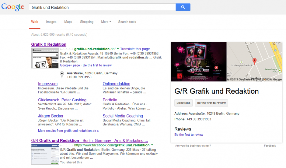The height and width of the screenshot is (168, 286).
Task: Click the red location marker on map
Action: coord(254,61)
